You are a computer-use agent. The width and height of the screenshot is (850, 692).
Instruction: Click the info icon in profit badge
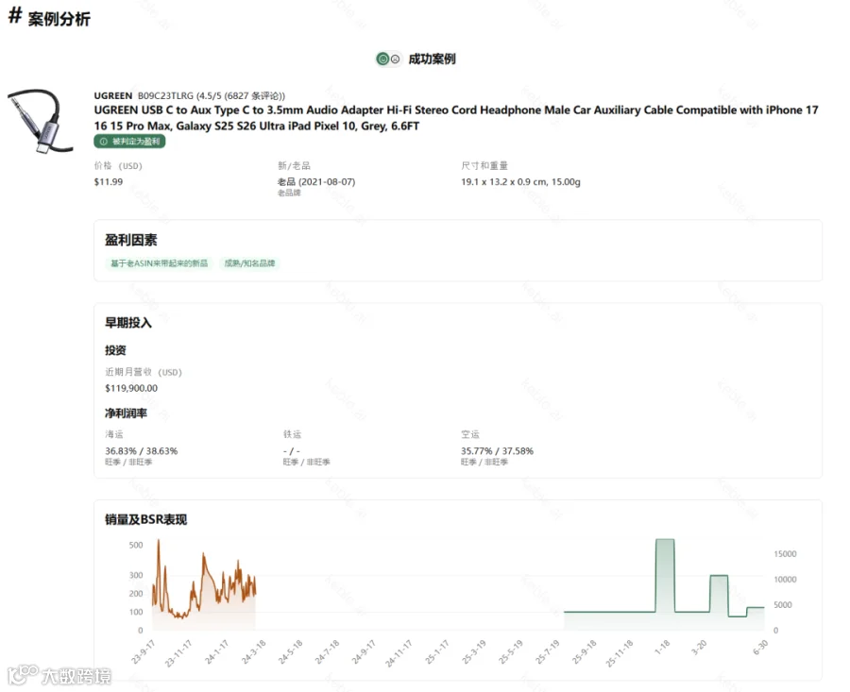tap(104, 142)
